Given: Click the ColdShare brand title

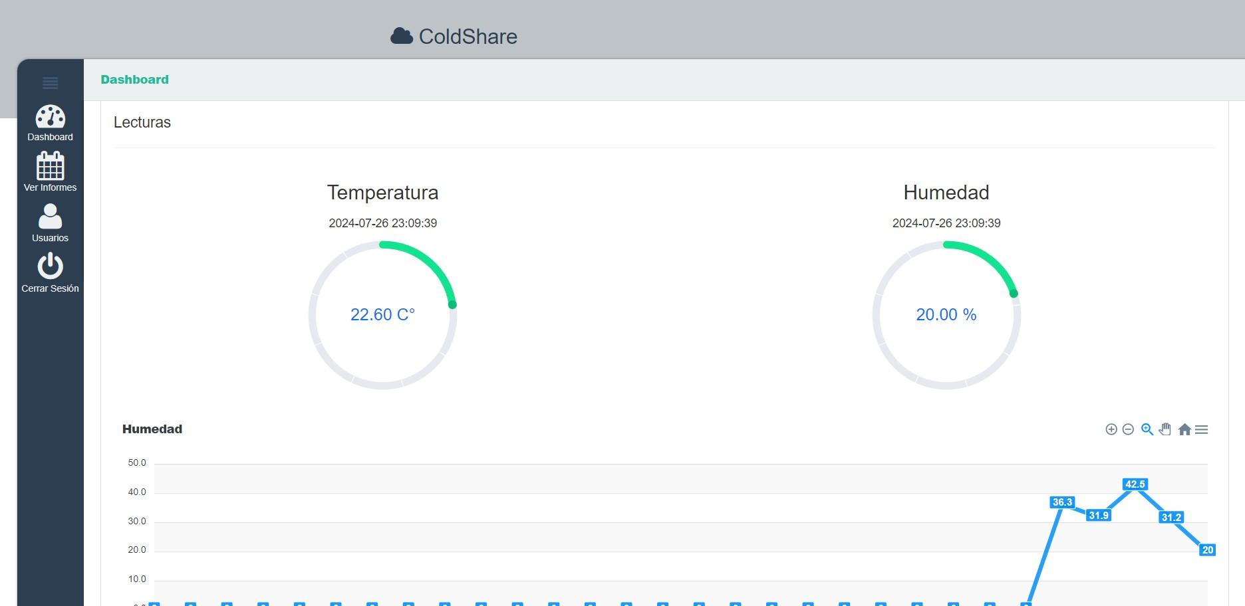Looking at the screenshot, I should click(468, 37).
